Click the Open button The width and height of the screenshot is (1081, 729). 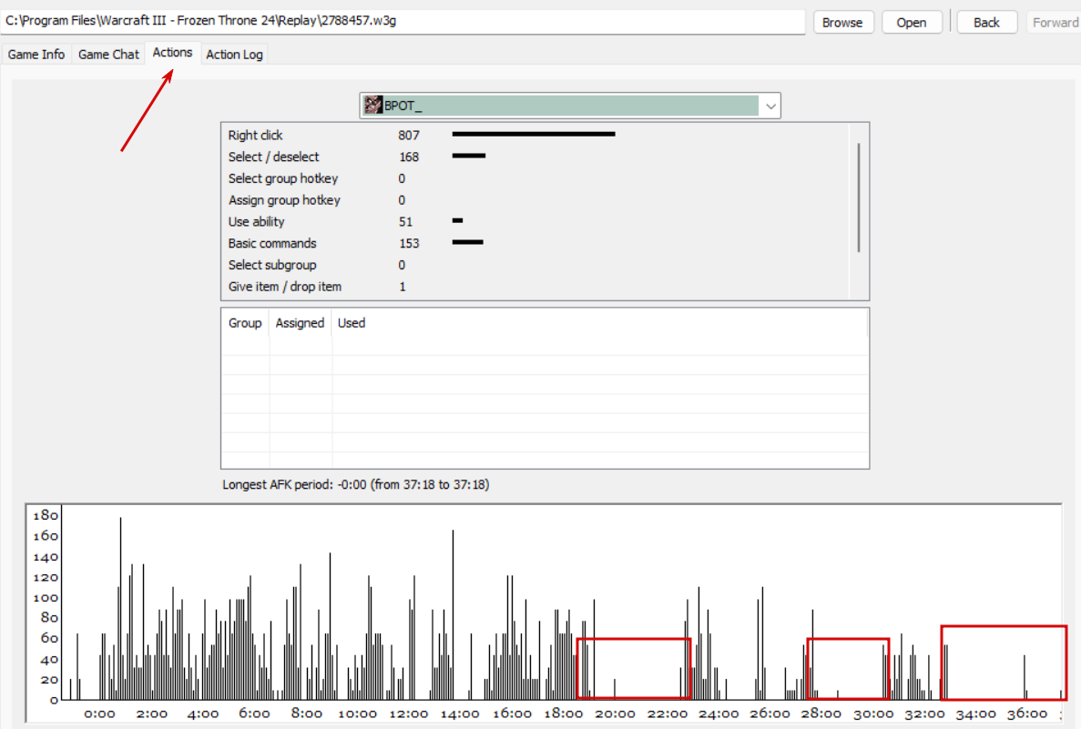click(912, 22)
